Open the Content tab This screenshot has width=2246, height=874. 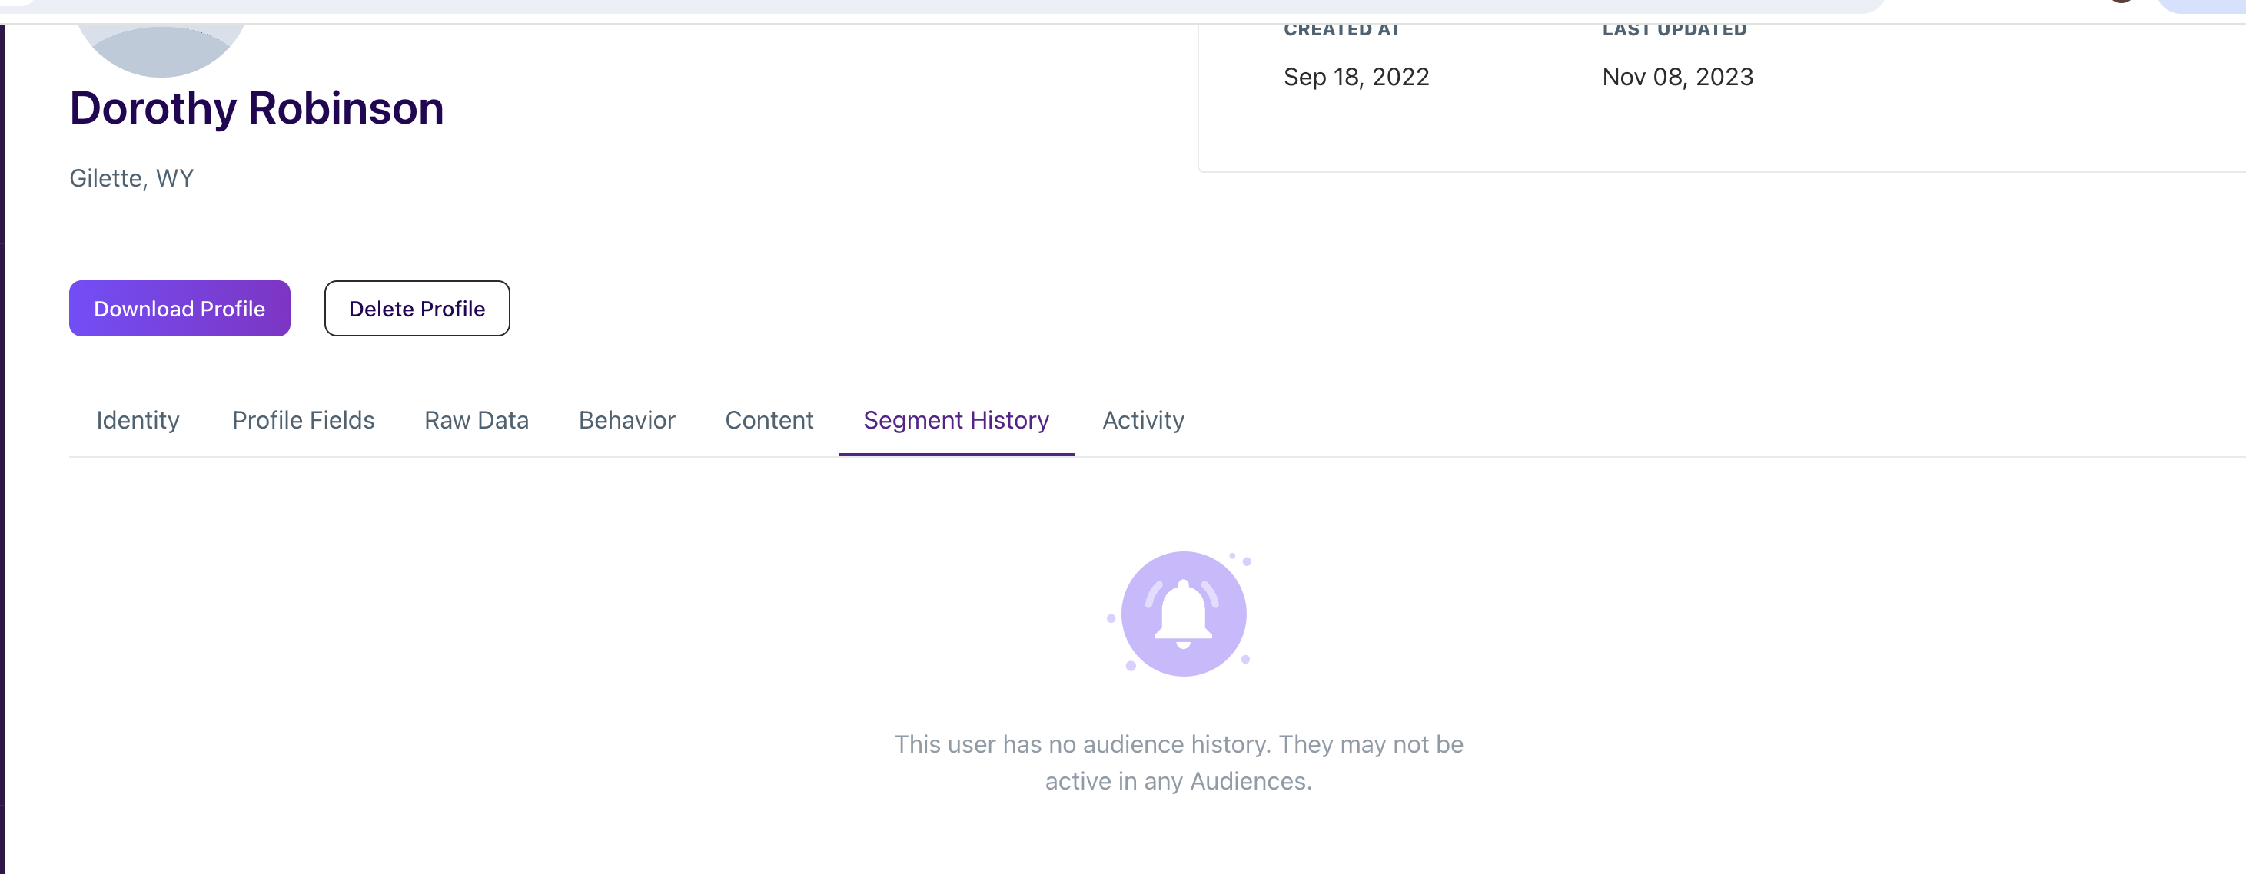[769, 420]
